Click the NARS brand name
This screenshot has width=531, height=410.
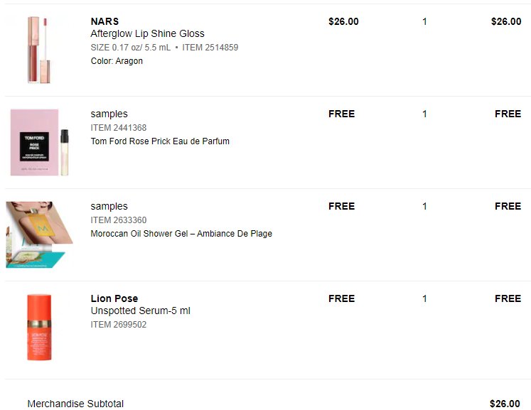tap(104, 21)
